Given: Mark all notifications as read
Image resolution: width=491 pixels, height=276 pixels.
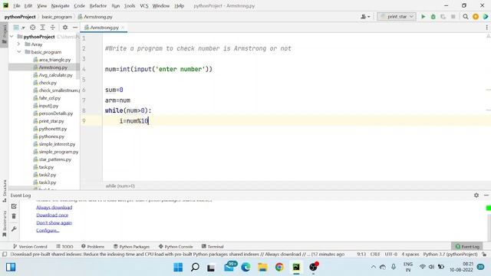Looking at the screenshot, I should click(x=14, y=206).
